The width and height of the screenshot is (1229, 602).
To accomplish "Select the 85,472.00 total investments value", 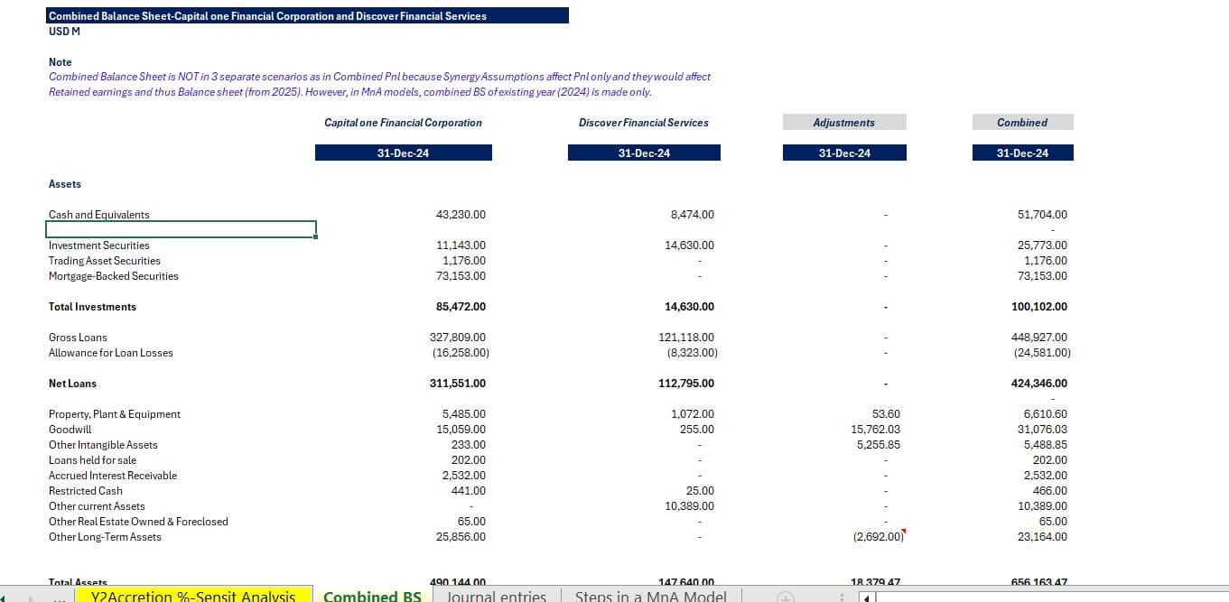I will (461, 307).
